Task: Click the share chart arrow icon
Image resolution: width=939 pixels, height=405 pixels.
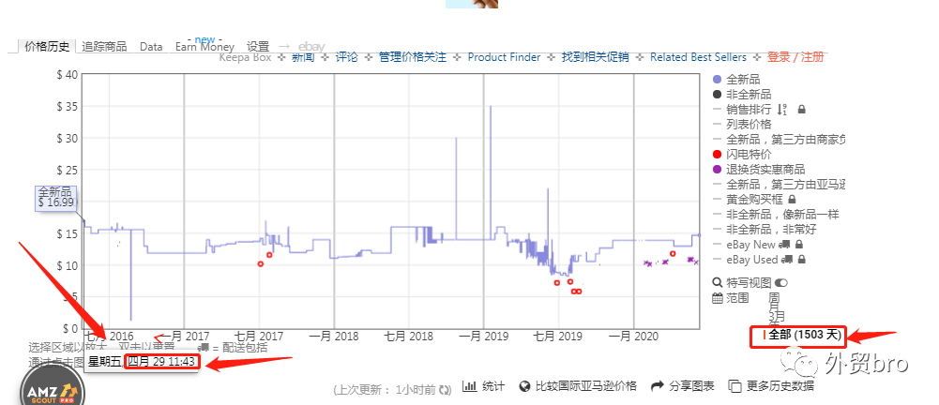Action: coord(658,386)
